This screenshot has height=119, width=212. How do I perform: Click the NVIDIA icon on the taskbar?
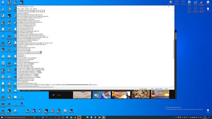[x=51, y=117]
